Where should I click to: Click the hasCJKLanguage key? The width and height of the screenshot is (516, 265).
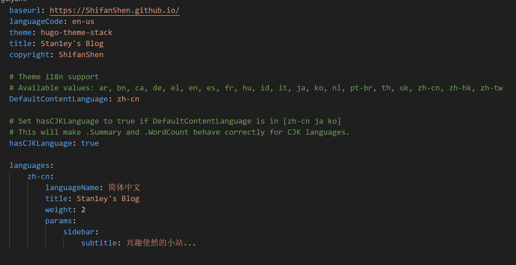40,143
